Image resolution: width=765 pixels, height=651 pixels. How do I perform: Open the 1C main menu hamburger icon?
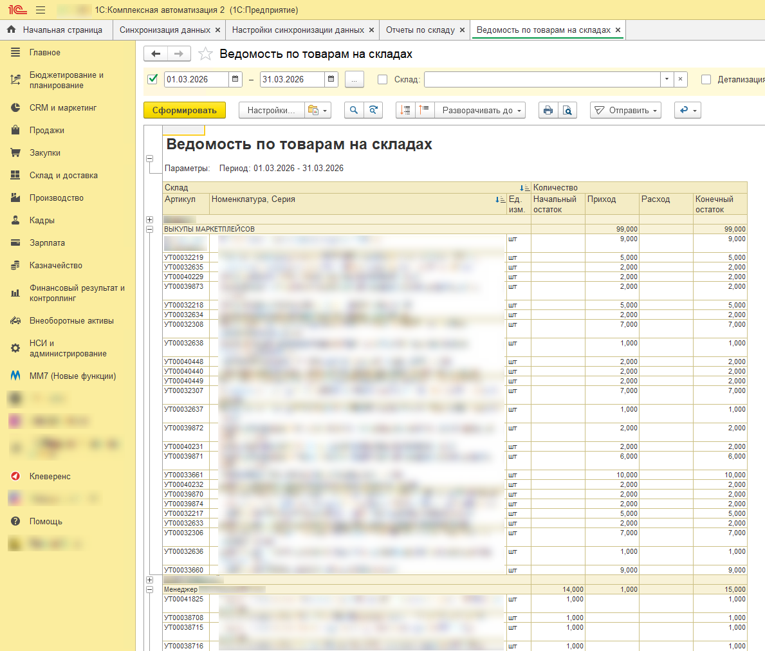[41, 10]
